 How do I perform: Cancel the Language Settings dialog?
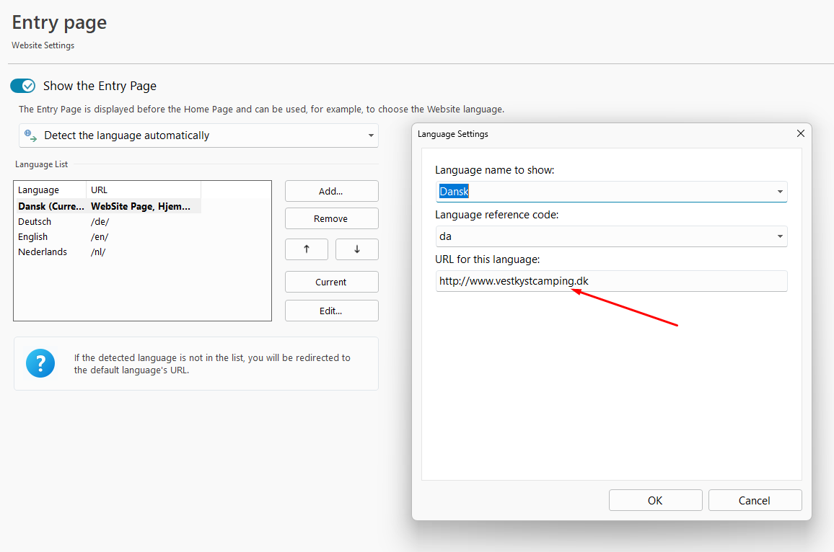click(x=755, y=500)
